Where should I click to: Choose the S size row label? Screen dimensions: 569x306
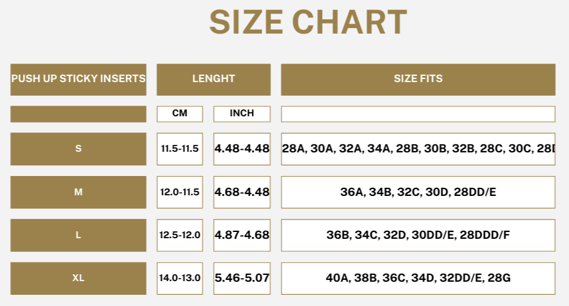(x=78, y=149)
